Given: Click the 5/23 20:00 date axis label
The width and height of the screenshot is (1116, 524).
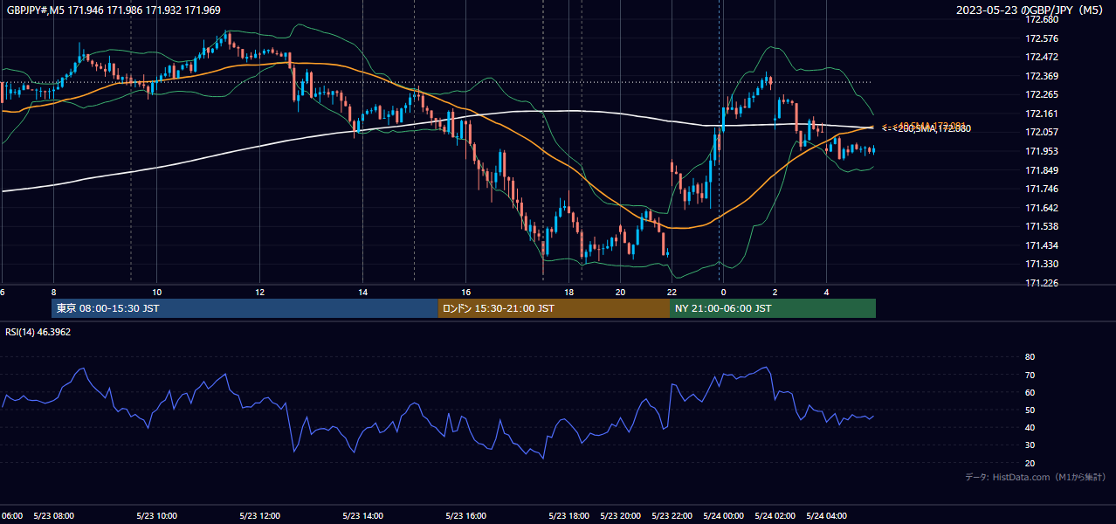Looking at the screenshot, I should [620, 515].
